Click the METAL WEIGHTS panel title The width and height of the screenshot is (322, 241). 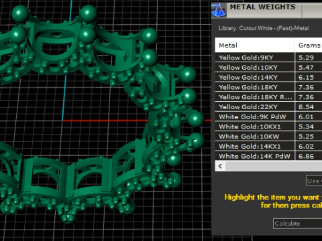click(263, 7)
